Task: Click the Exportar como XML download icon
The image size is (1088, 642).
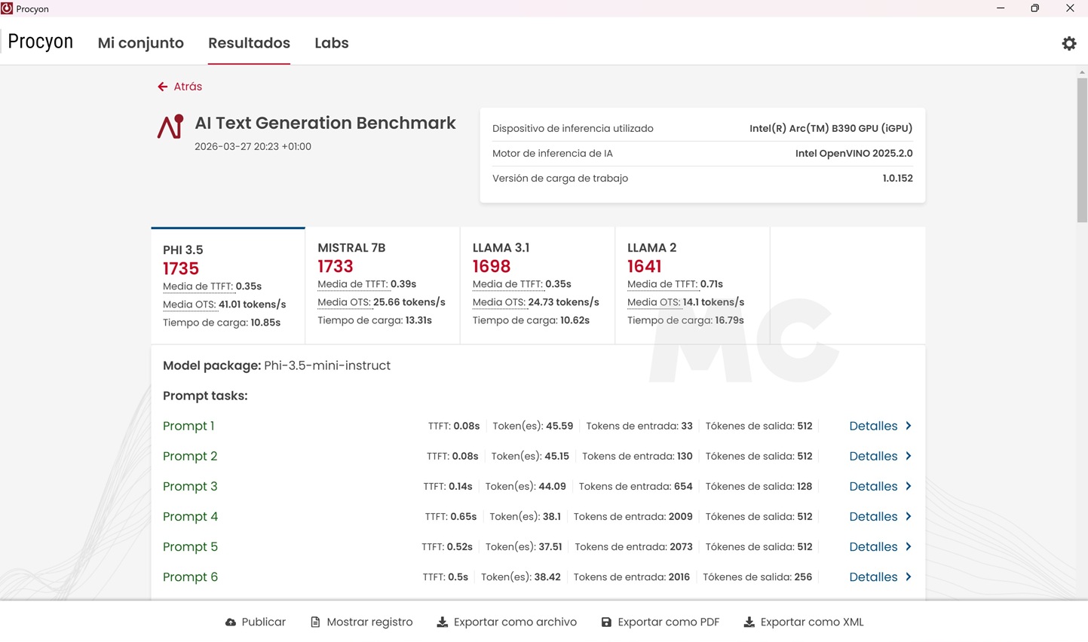Action: (749, 622)
